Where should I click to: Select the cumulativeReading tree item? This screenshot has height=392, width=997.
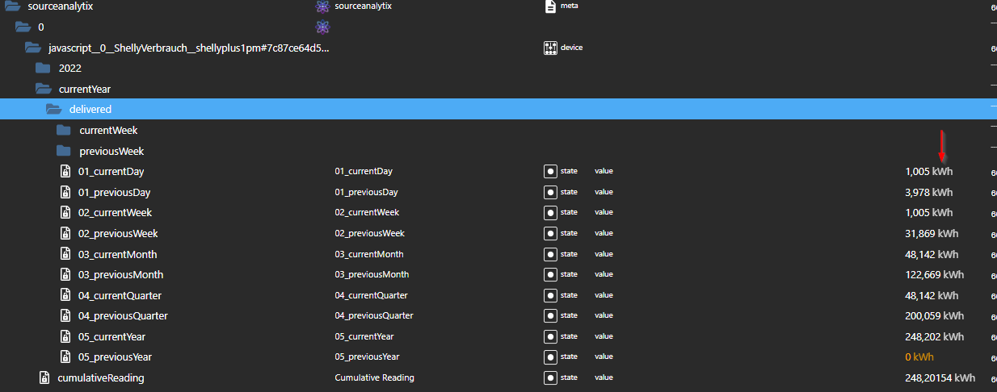tap(101, 377)
